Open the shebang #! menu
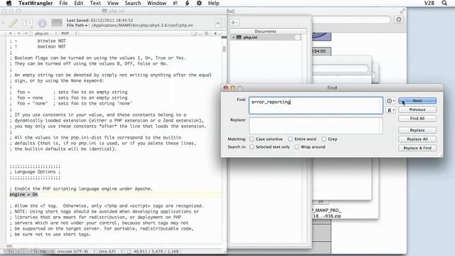The width and height of the screenshot is (455, 256). (175, 3)
